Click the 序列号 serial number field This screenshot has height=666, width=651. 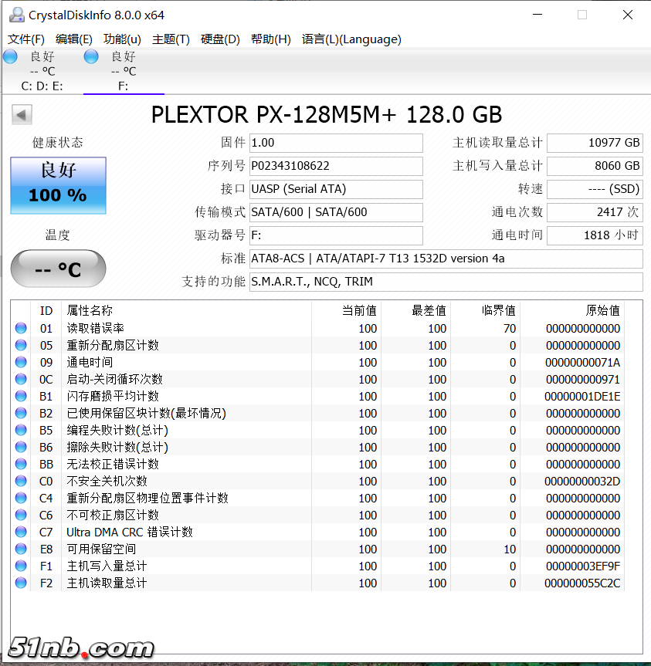[336, 166]
